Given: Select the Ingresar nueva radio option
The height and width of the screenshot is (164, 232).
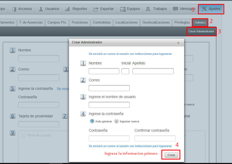Looking at the screenshot, I should (116, 121).
